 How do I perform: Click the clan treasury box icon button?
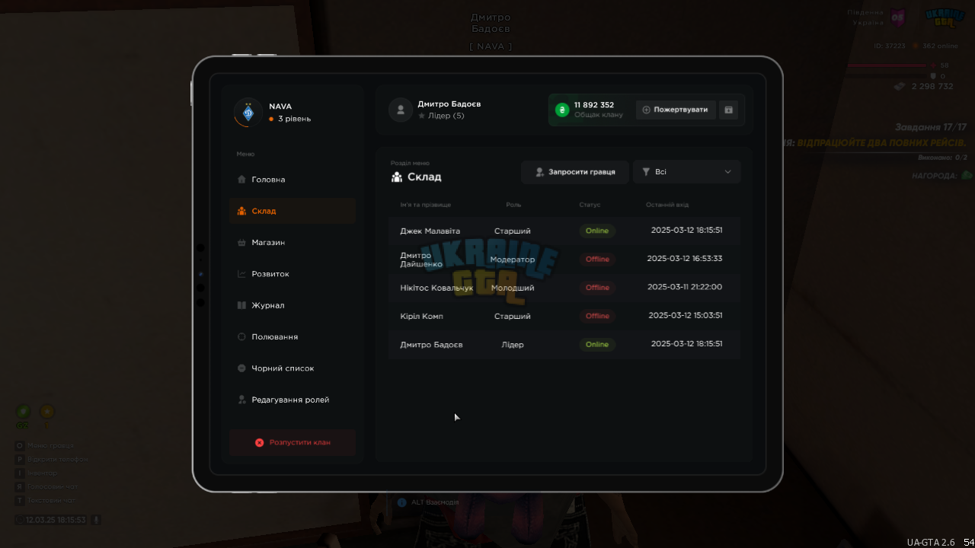728,110
